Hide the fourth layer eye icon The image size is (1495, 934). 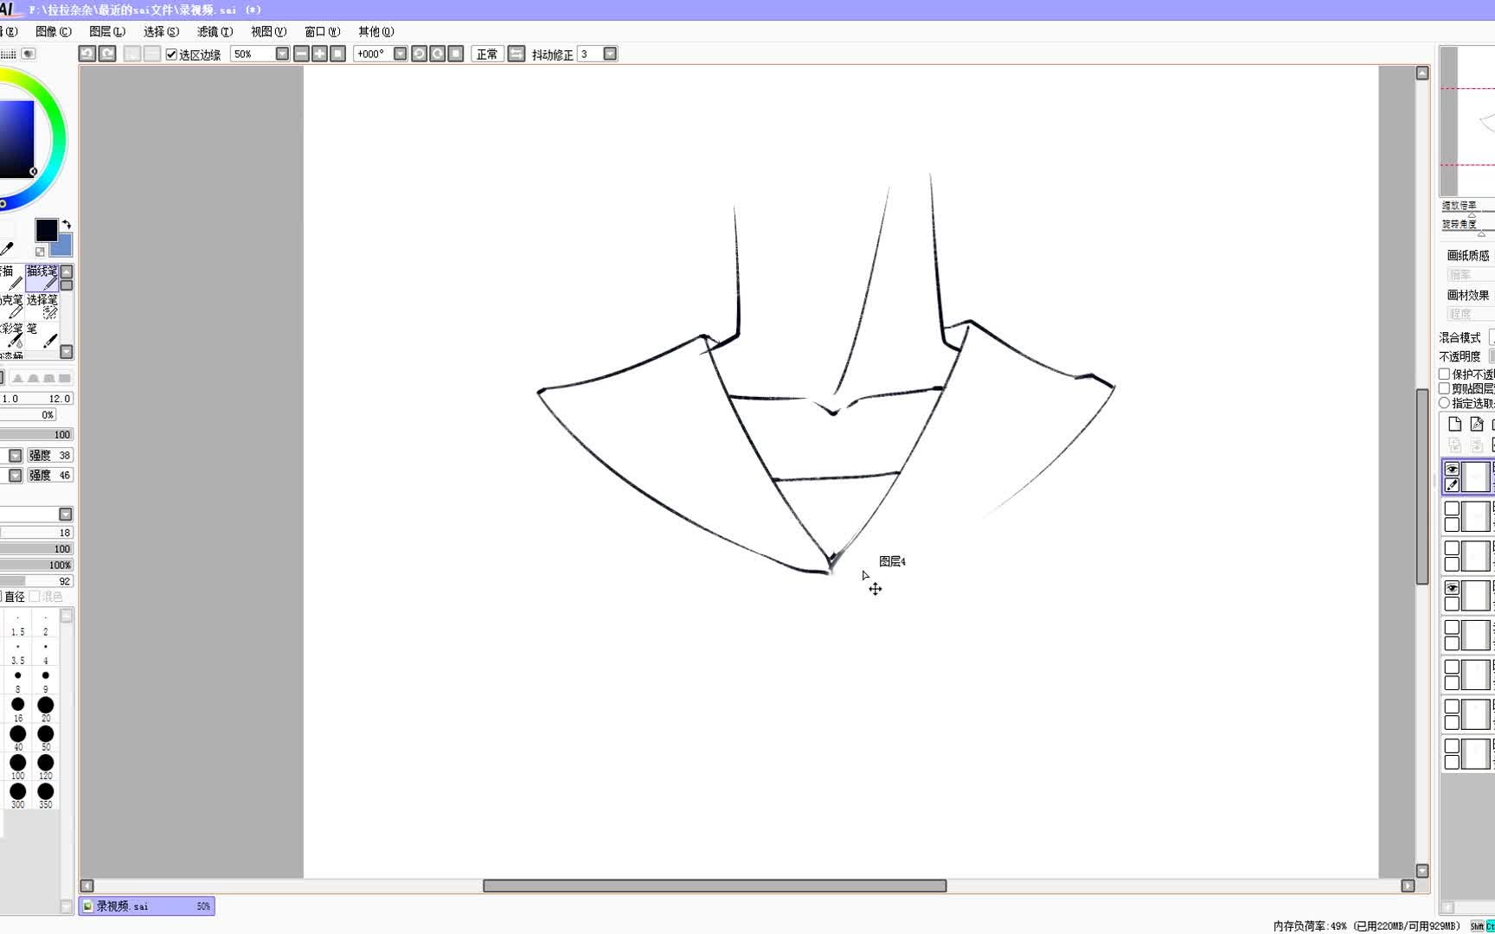coord(1452,588)
